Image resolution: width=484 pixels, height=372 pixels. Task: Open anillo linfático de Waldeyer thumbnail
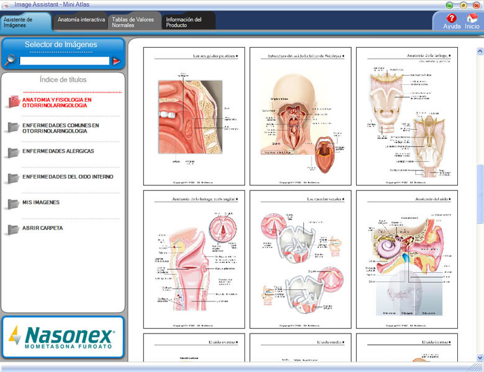pyautogui.click(x=300, y=117)
